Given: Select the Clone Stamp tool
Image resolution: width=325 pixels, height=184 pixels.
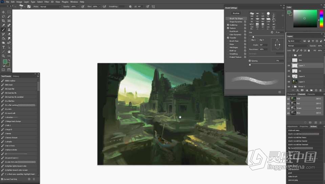Looking at the screenshot, I should (x=9, y=30).
